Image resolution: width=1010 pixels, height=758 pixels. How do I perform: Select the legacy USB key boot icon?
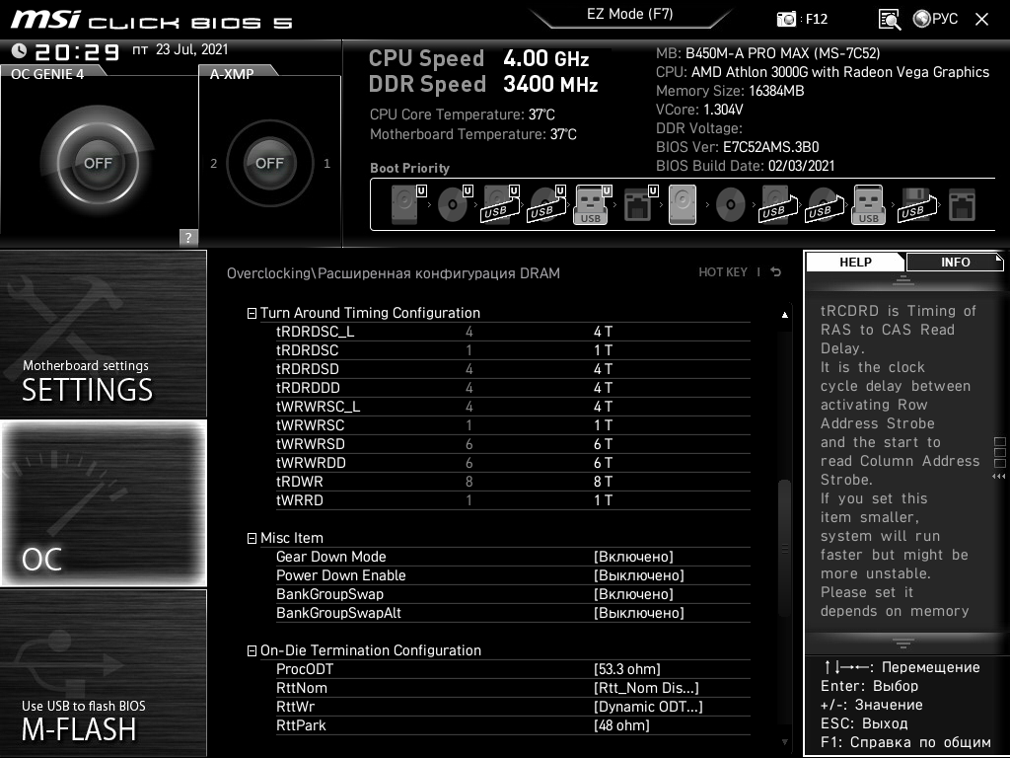(868, 204)
